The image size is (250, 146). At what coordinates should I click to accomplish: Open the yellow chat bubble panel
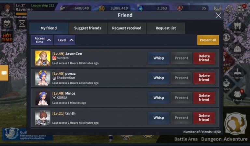tap(4, 73)
